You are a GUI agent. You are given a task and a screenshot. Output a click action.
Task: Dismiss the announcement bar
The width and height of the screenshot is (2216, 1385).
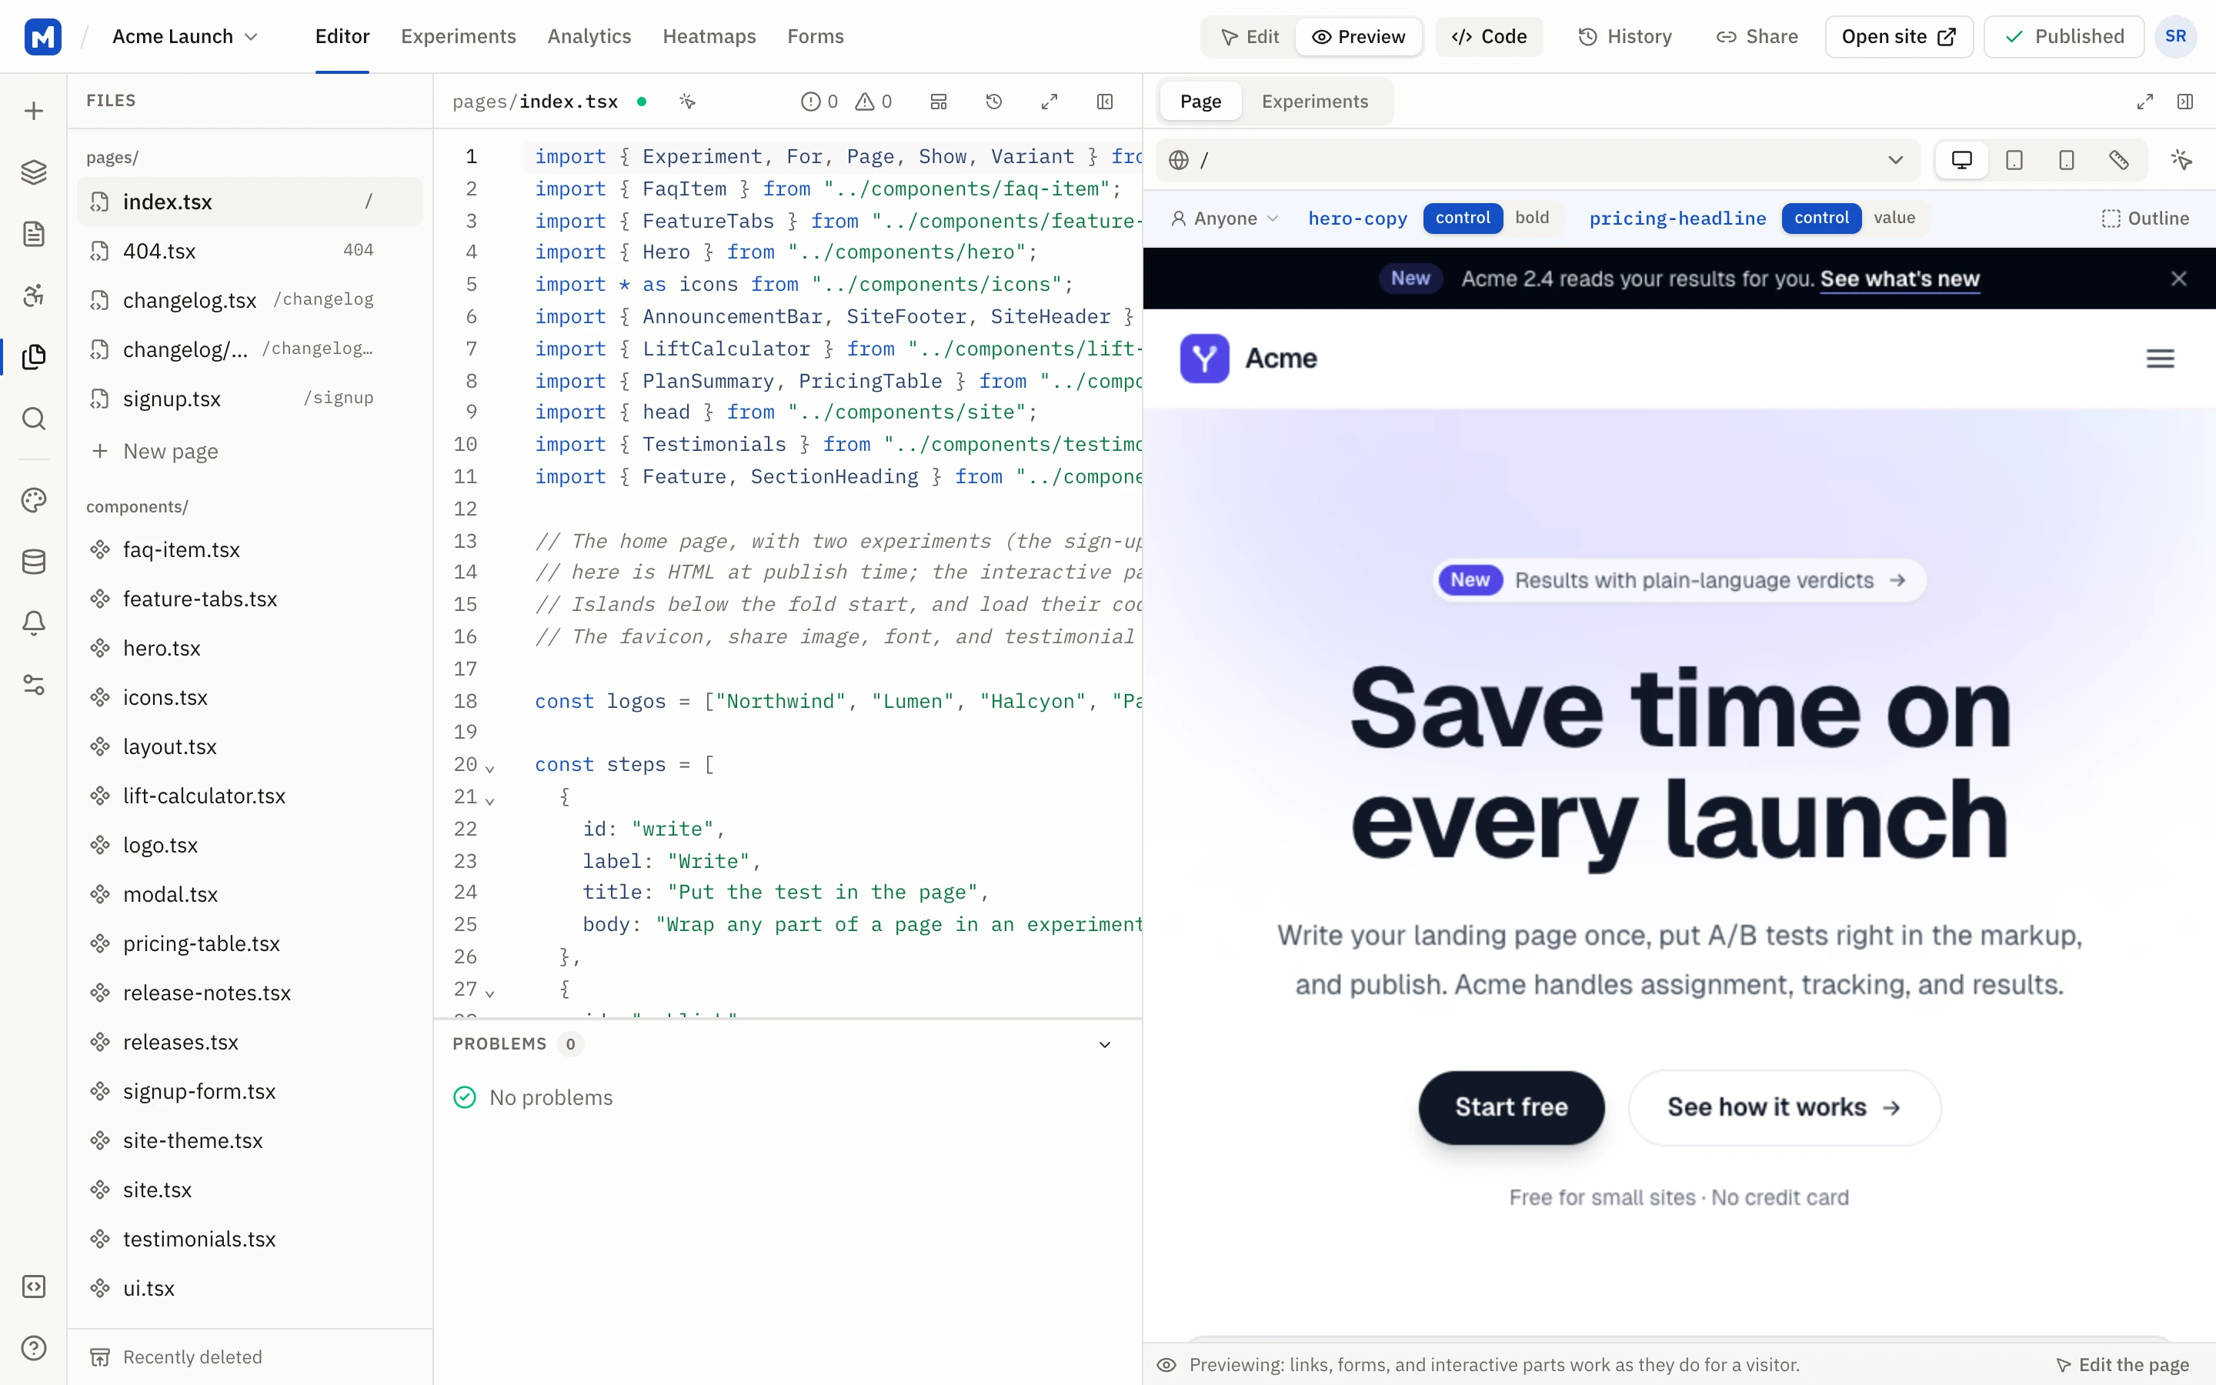[2178, 279]
